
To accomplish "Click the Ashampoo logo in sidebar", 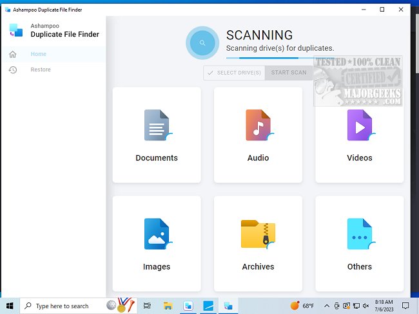I will pyautogui.click(x=16, y=30).
